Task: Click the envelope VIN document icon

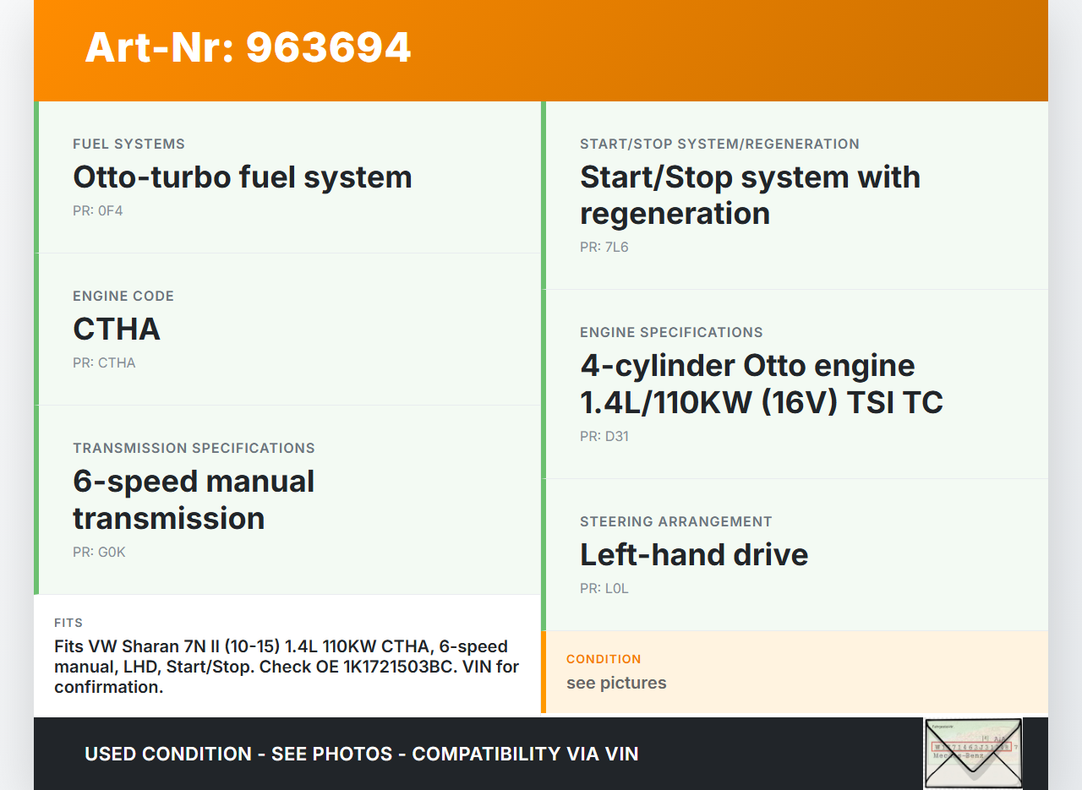Action: [972, 753]
